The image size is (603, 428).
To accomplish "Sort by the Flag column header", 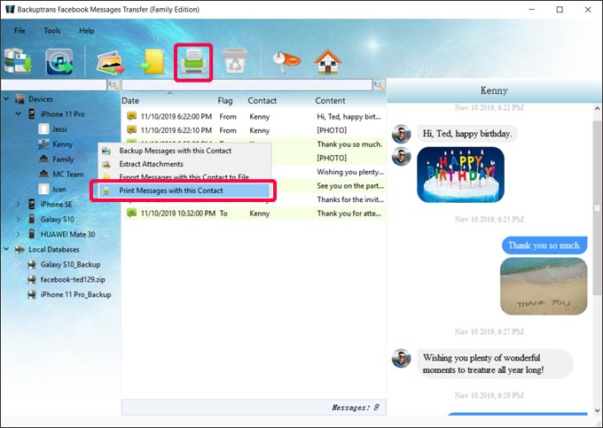I will pyautogui.click(x=225, y=101).
